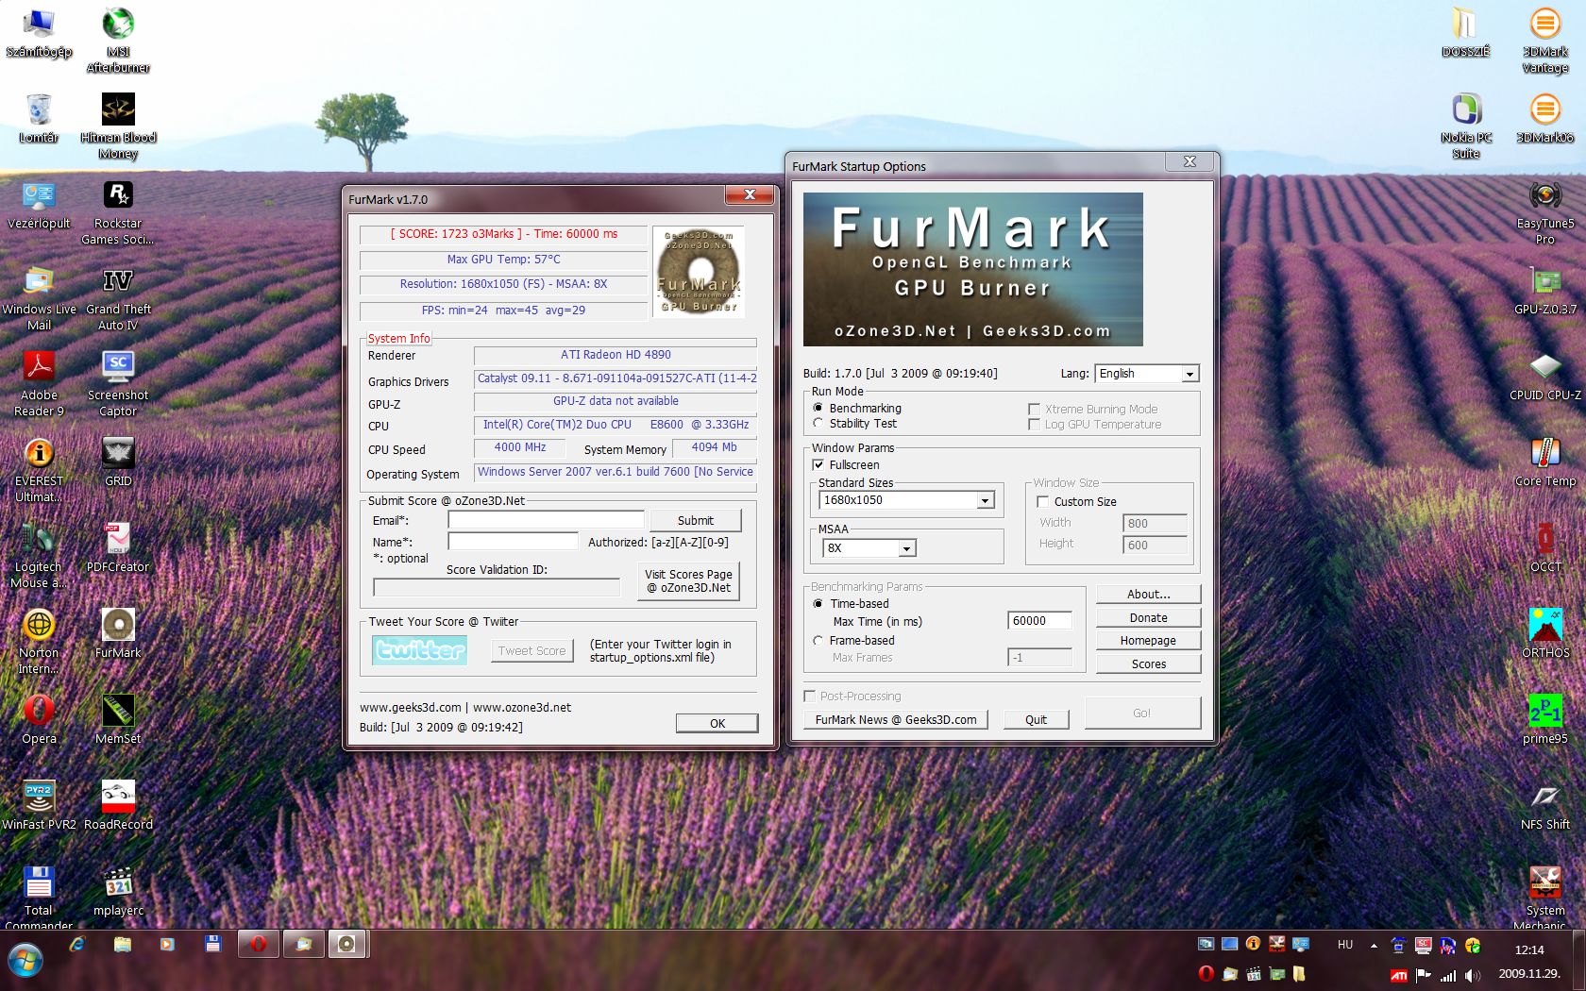Open WinFast PVR2 desktop icon

39,804
